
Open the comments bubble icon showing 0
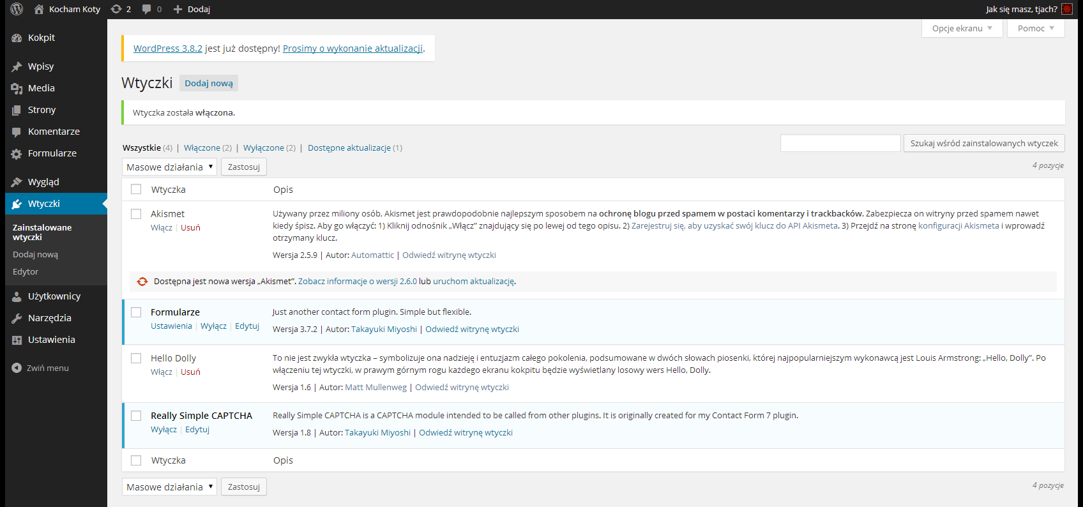click(x=147, y=9)
